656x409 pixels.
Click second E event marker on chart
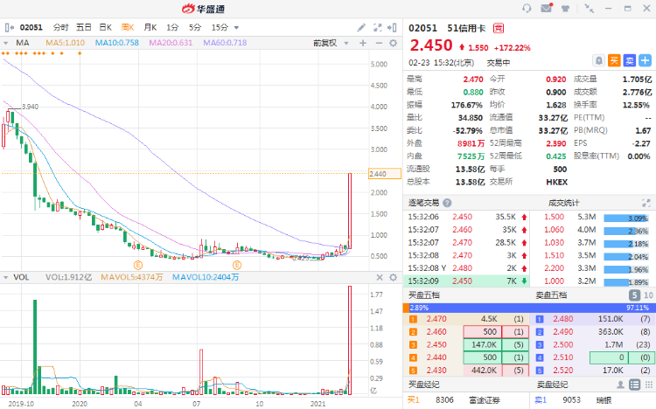point(237,265)
